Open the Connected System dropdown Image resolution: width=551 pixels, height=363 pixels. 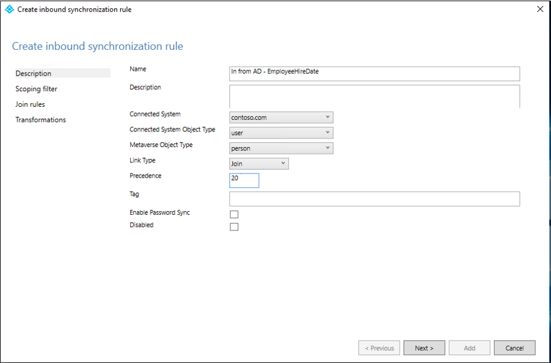(x=328, y=117)
